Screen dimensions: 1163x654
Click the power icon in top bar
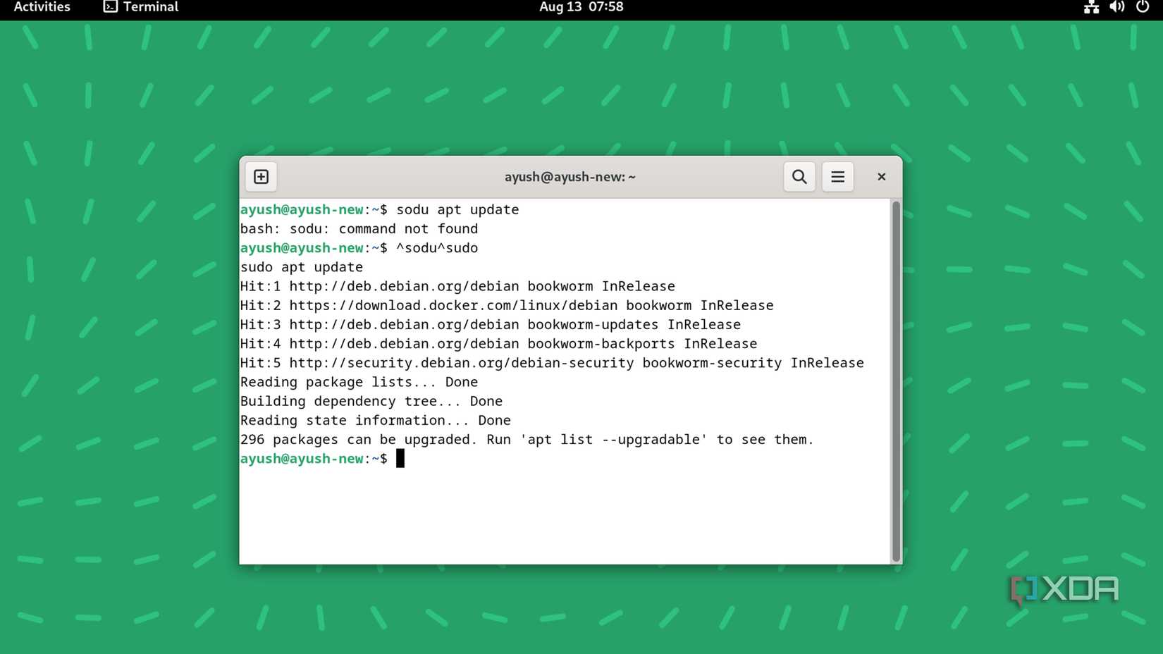[1141, 8]
